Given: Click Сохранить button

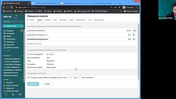Looking at the screenshot, I should click(x=33, y=84).
